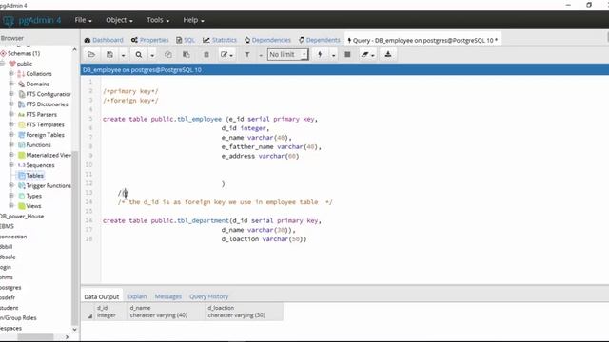
Task: Open Save options dropdown arrow
Action: 123,55
